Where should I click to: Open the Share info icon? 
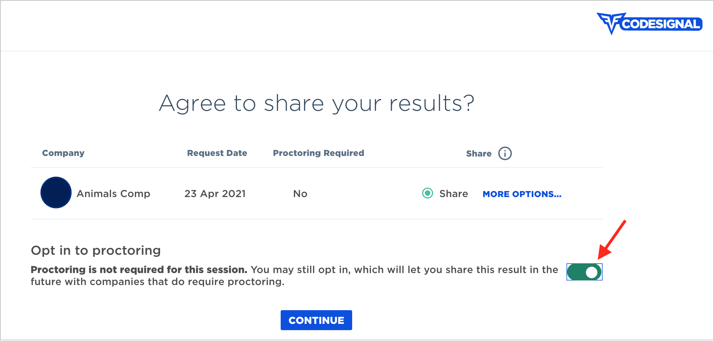coord(505,153)
